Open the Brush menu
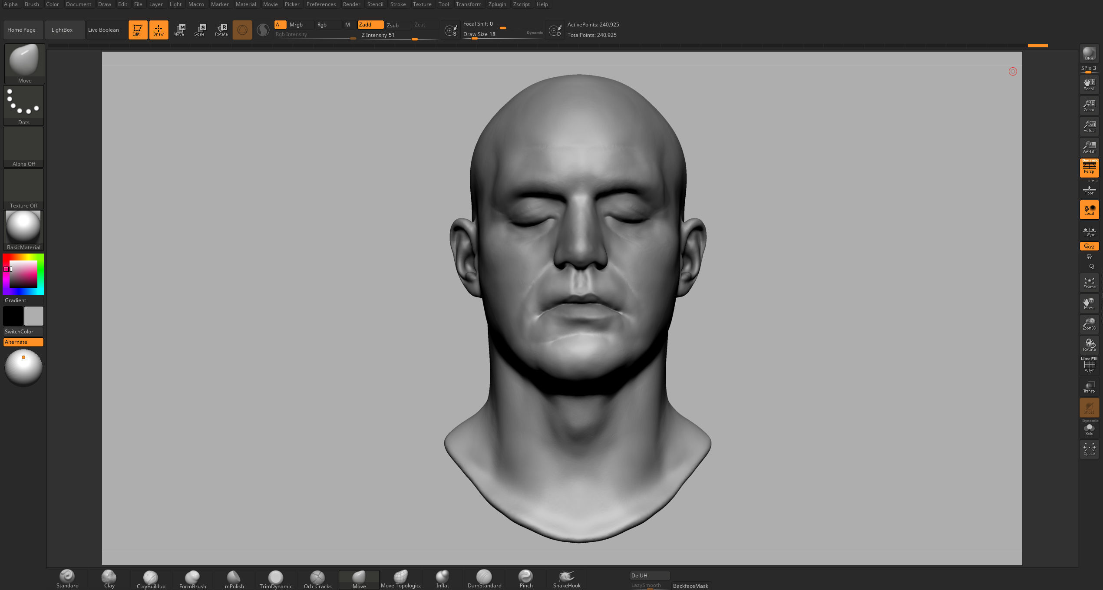1103x590 pixels. (32, 4)
